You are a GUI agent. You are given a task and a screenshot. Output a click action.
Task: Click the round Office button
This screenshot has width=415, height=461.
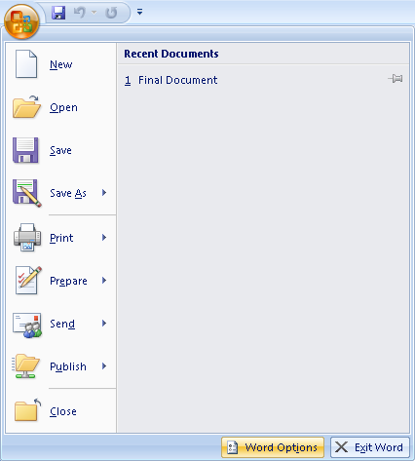[x=21, y=21]
